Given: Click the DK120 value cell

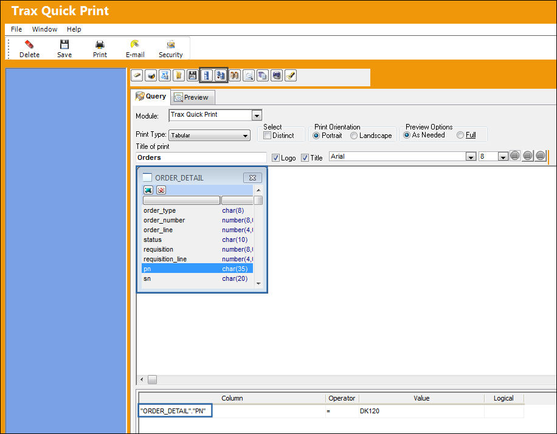Looking at the screenshot, I should 421,411.
